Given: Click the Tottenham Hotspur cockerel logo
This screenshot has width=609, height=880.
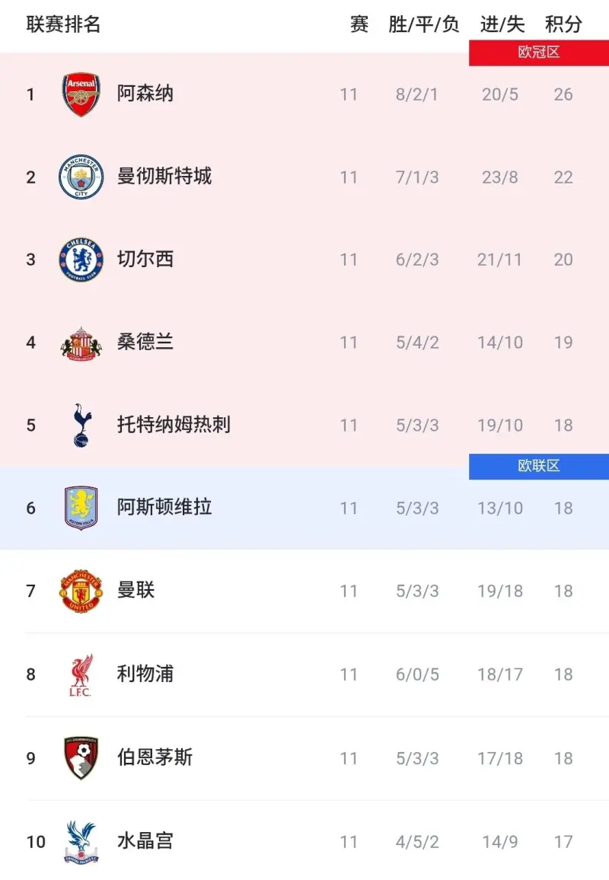Looking at the screenshot, I should [81, 426].
